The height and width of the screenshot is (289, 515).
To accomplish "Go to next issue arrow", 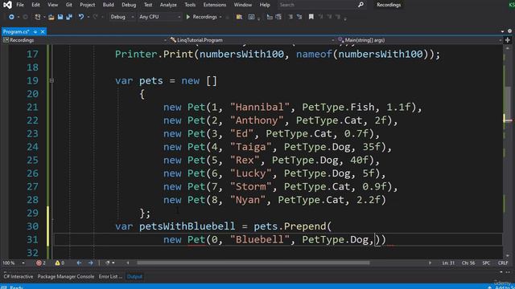I will pyautogui.click(x=90, y=263).
